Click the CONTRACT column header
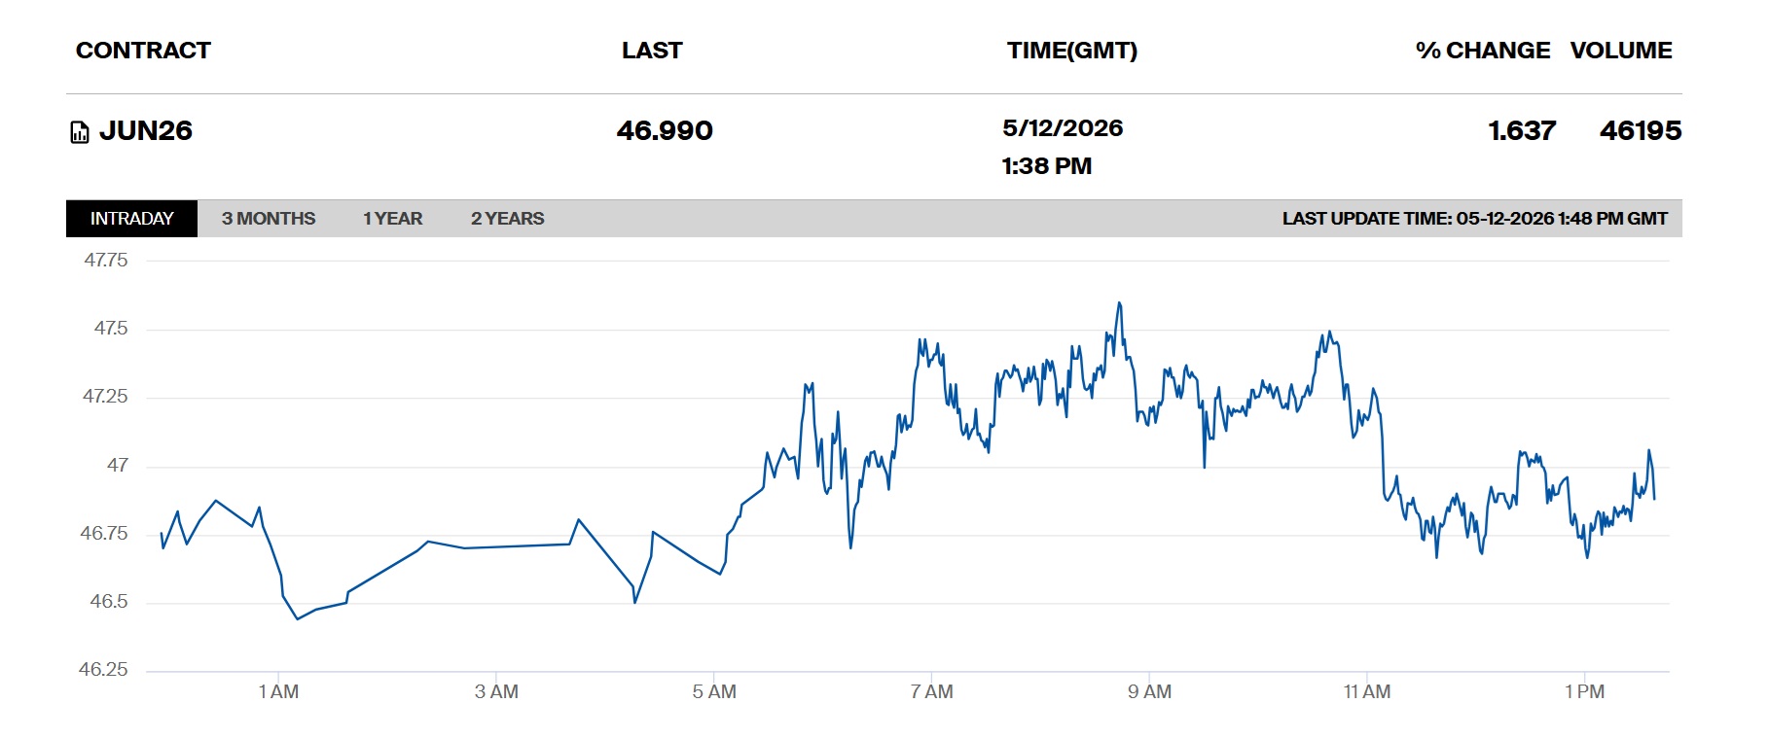Image resolution: width=1768 pixels, height=738 pixels. pos(143,51)
